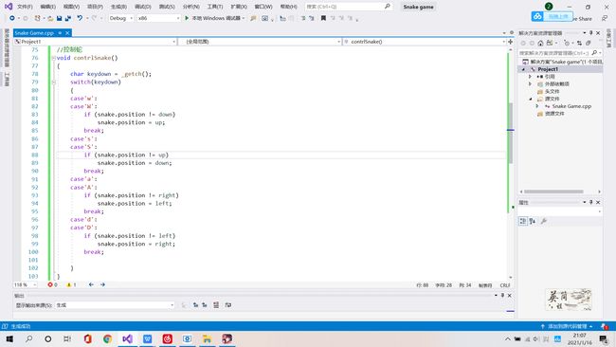The width and height of the screenshot is (616, 347).
Task: Expand the Snake Game.cpp tree node
Action: click(537, 106)
